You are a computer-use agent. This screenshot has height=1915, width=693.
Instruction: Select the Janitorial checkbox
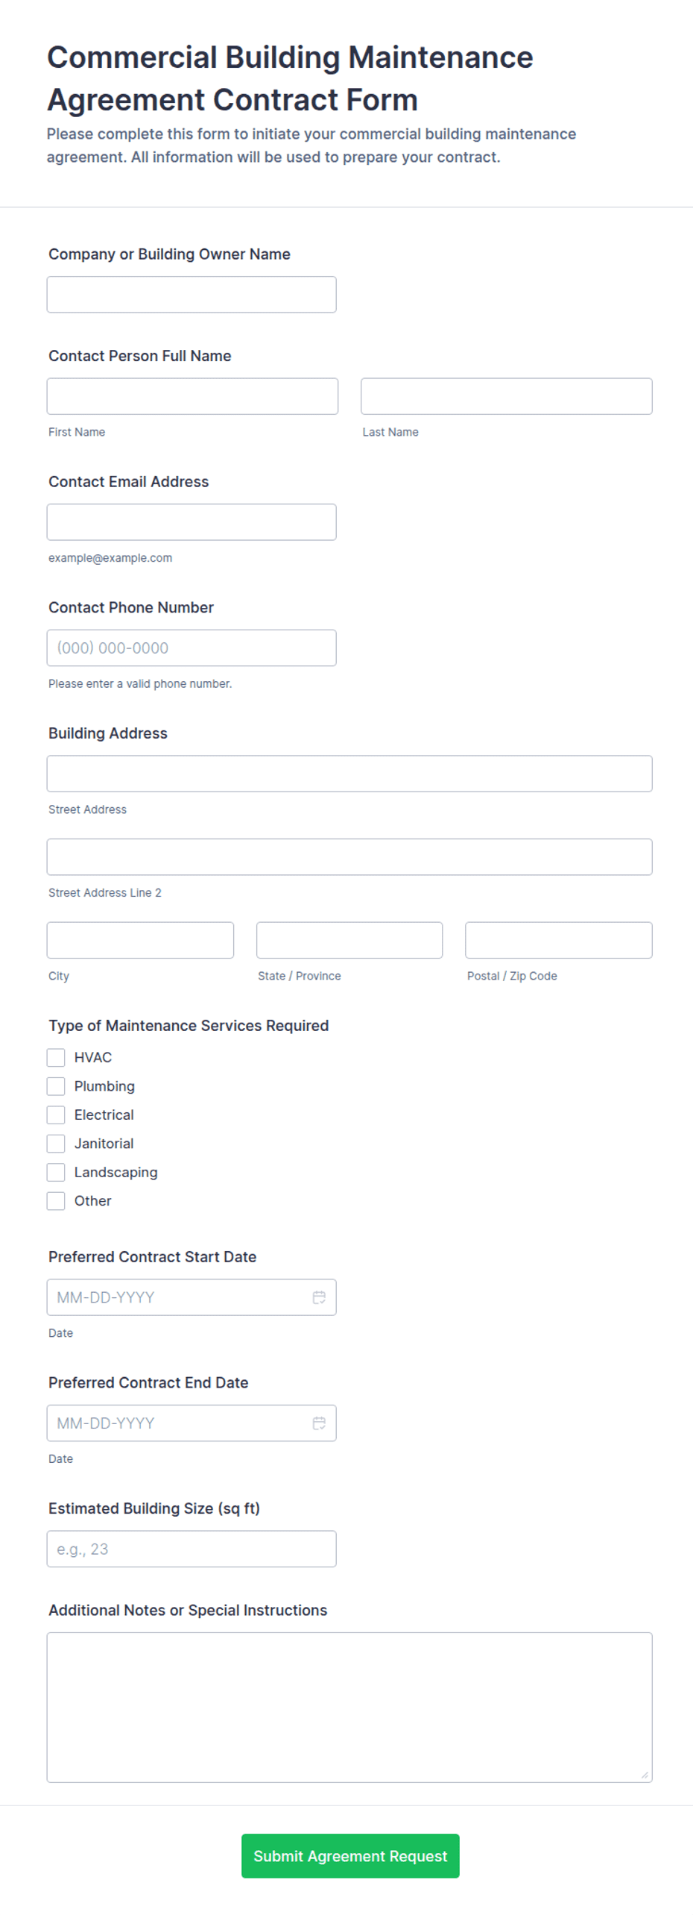click(56, 1144)
